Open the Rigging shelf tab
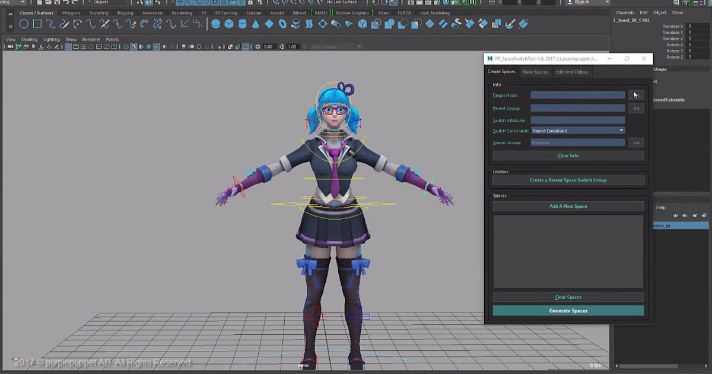712x374 pixels. pyautogui.click(x=126, y=12)
